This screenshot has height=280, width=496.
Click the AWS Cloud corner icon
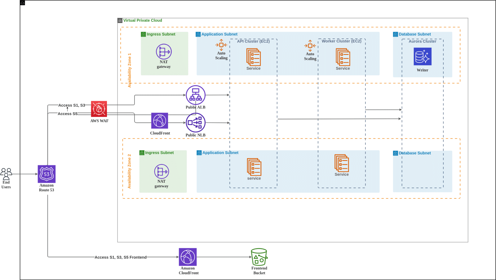coord(22,3)
